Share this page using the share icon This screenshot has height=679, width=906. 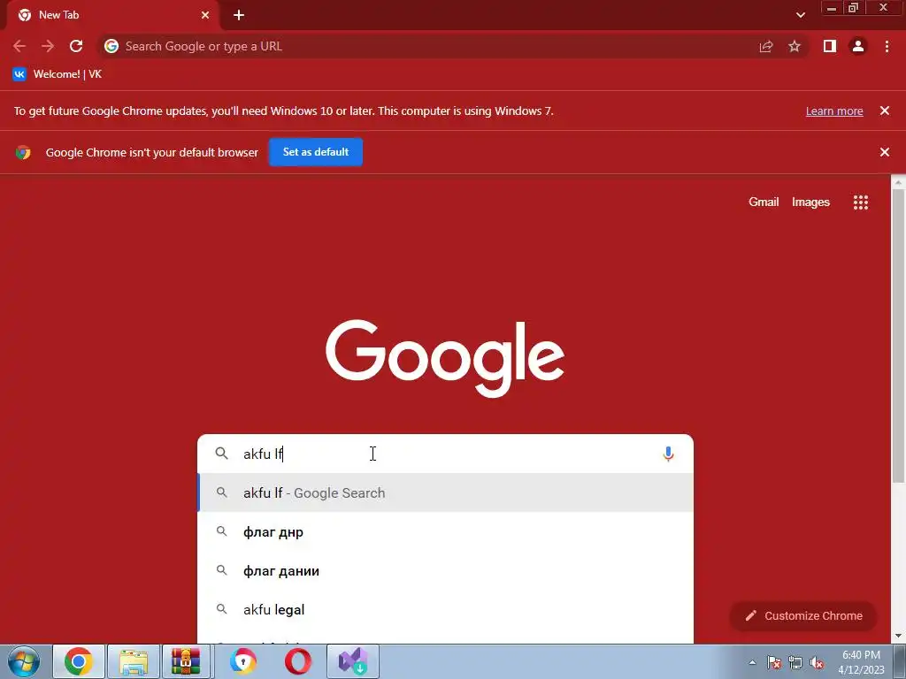coord(766,46)
